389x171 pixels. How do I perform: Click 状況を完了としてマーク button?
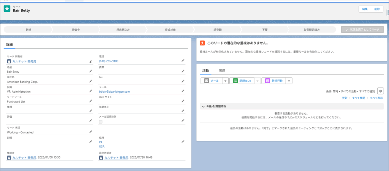point(362,30)
